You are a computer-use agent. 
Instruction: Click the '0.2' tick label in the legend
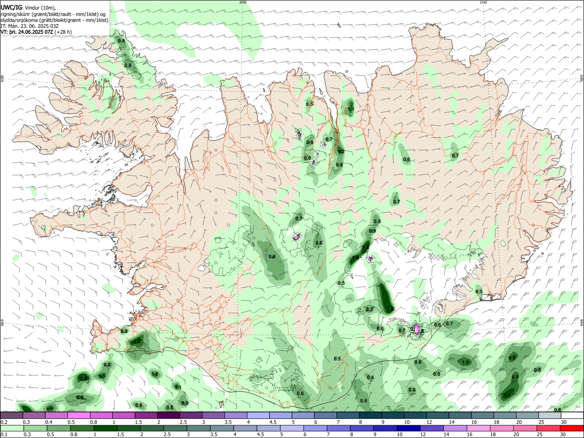click(4, 422)
